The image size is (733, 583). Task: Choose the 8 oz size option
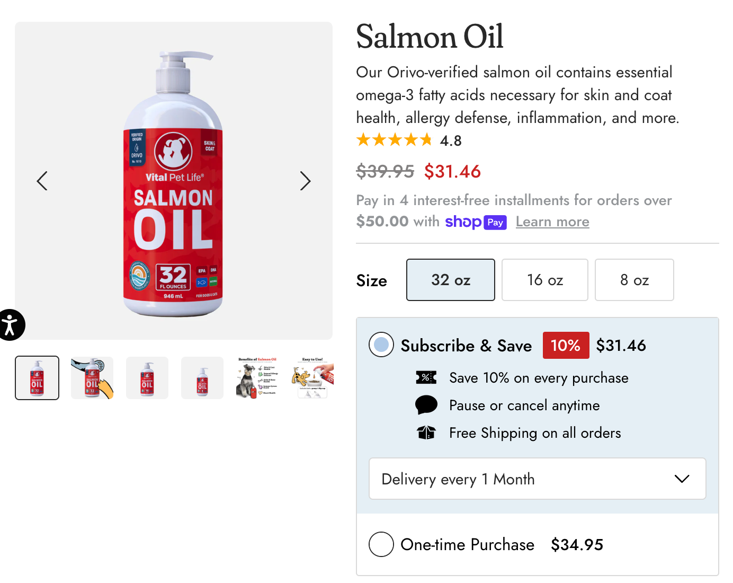(634, 280)
